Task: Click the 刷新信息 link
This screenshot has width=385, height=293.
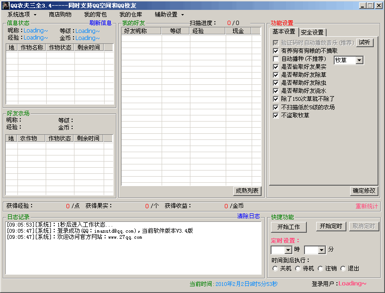Action: (x=100, y=23)
